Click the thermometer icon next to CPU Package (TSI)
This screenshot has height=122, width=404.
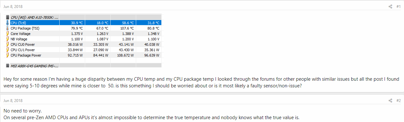pos(8,28)
